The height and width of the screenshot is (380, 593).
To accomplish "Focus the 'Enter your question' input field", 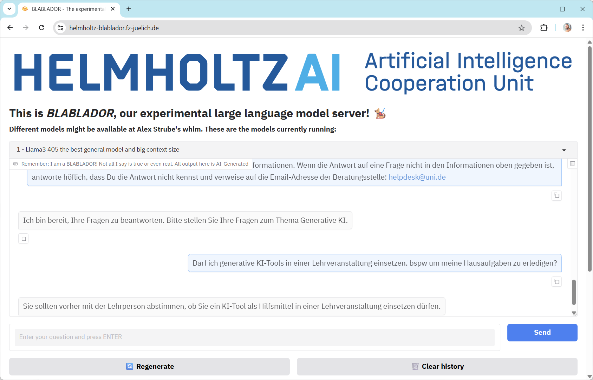I will tap(254, 337).
